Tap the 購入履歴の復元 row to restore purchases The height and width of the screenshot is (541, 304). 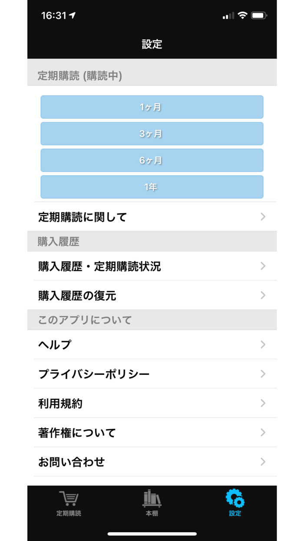152,295
